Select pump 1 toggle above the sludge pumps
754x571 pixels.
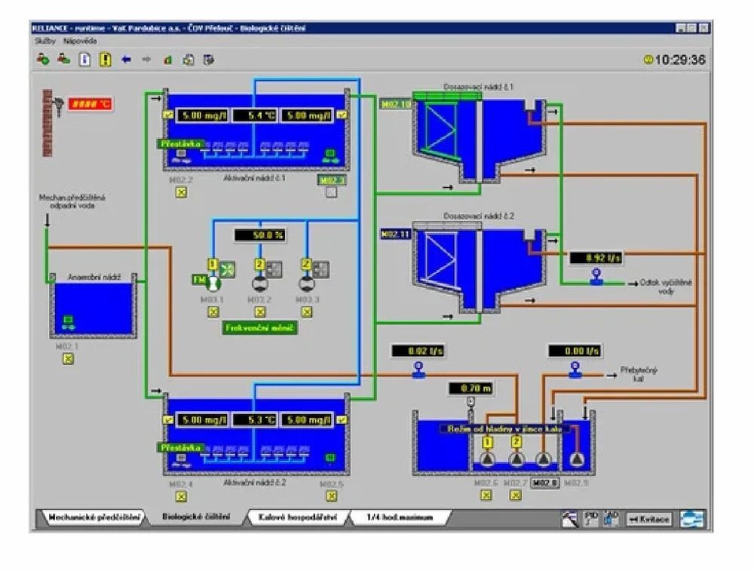pos(487,442)
